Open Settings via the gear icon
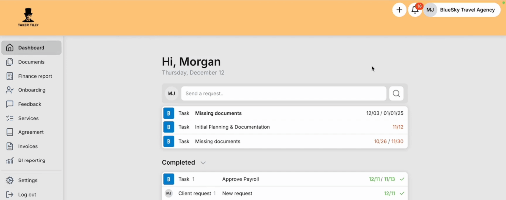Image resolution: width=506 pixels, height=200 pixels. click(x=9, y=180)
